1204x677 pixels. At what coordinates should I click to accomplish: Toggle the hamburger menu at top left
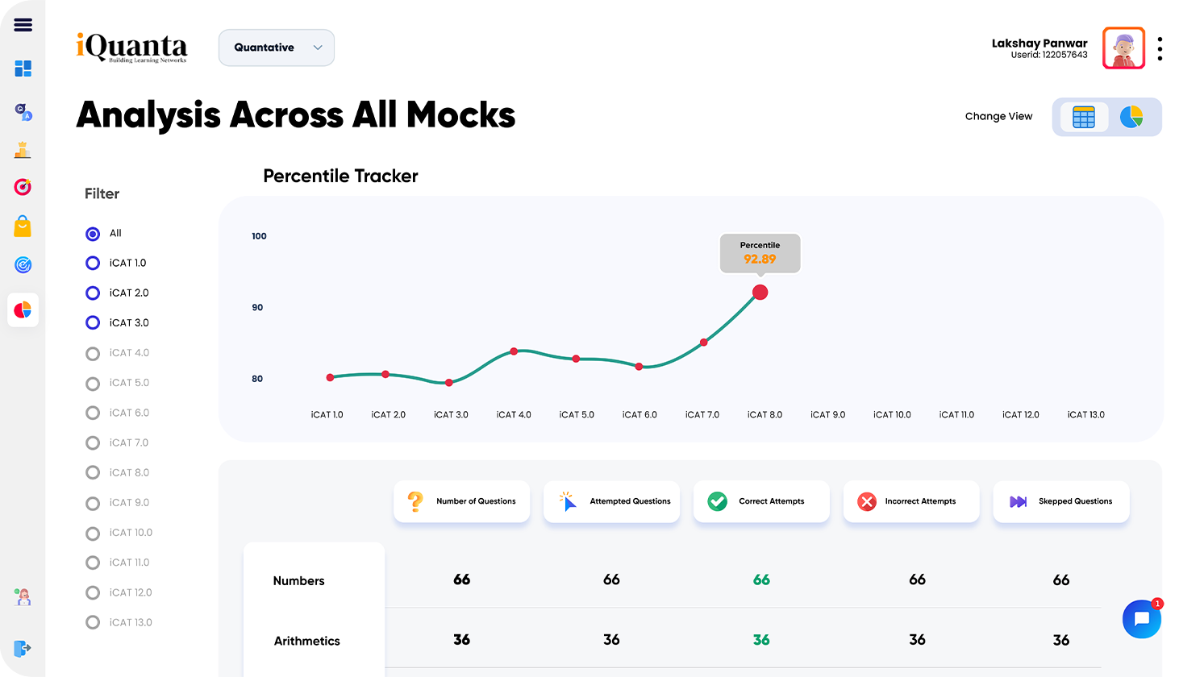[x=23, y=24]
